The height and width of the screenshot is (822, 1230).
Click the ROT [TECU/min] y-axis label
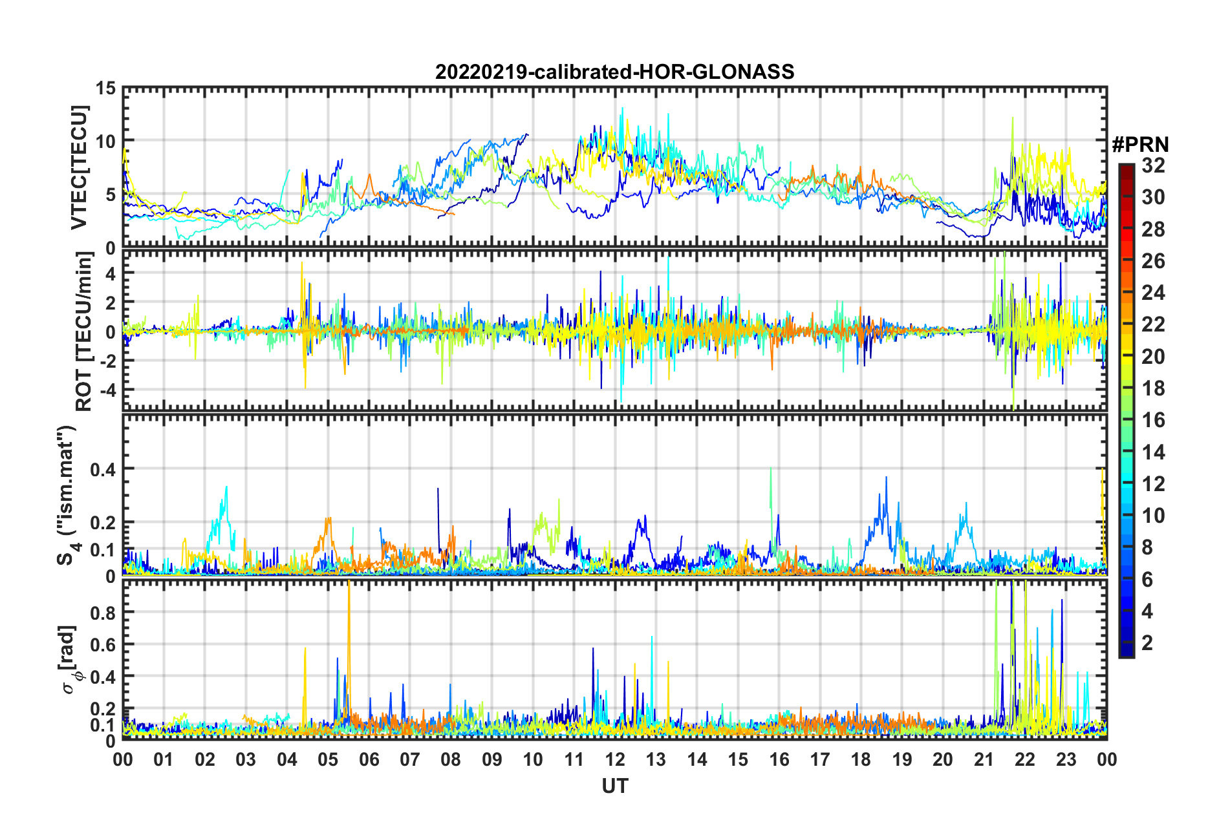pyautogui.click(x=83, y=332)
